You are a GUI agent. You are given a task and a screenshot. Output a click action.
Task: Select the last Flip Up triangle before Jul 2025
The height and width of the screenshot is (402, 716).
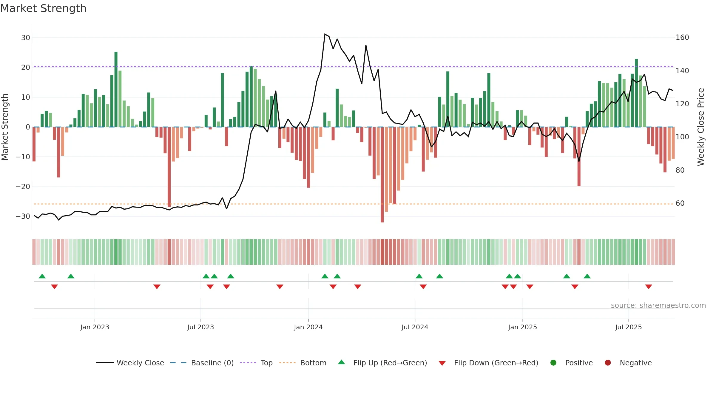coord(587,276)
